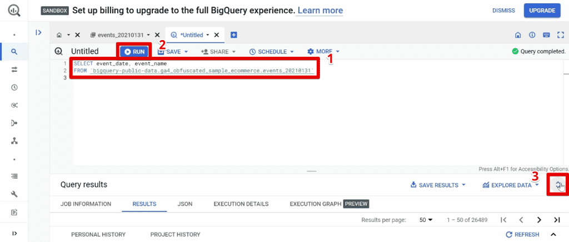Open PROJECT HISTORY tab
569x242 pixels.
[x=175, y=234]
